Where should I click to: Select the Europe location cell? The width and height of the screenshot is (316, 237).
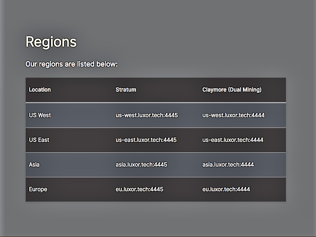click(x=38, y=189)
